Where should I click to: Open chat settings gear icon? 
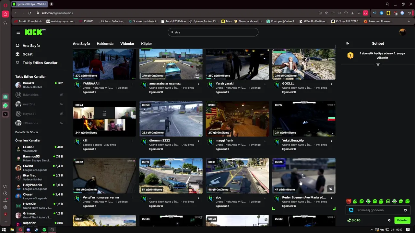coord(389,220)
